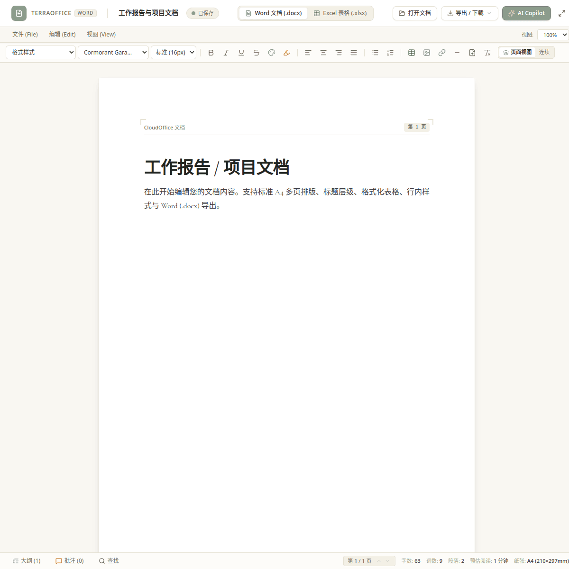
Task: Click the document title 工作报告与项目文档
Action: [148, 13]
